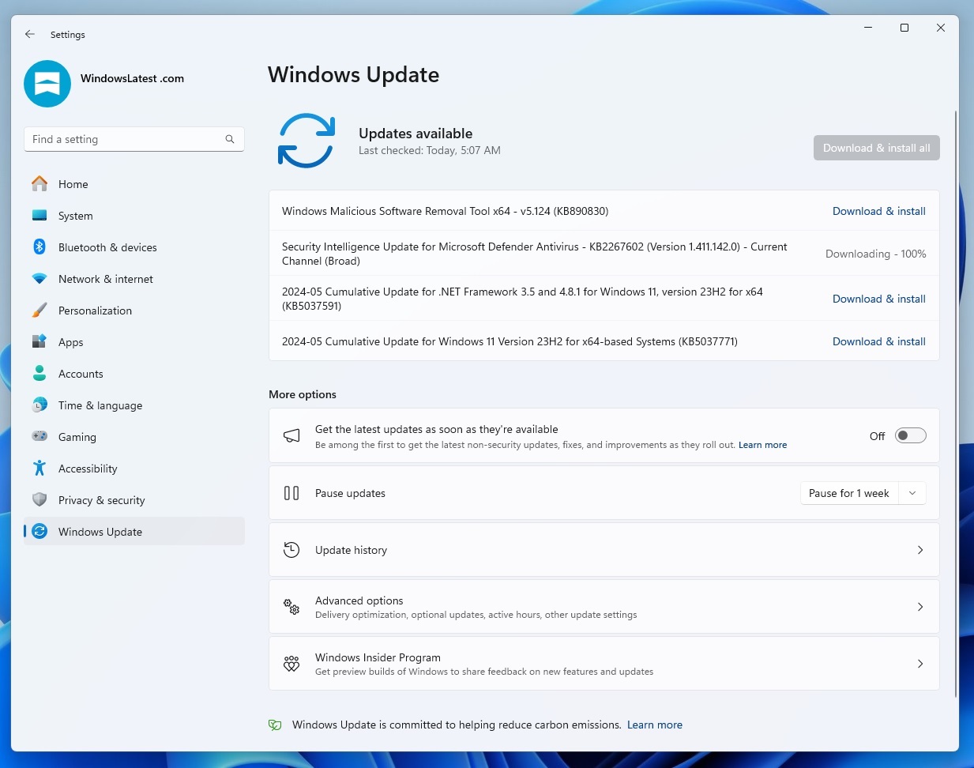
Task: Open the Pause for 1 week dropdown arrow
Action: tap(912, 493)
